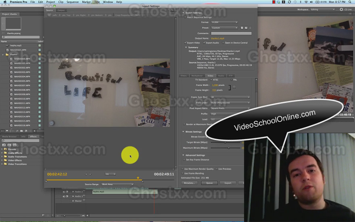Click the thanks1.mp4 output name link
This screenshot has height=222, width=355.
(217, 38)
